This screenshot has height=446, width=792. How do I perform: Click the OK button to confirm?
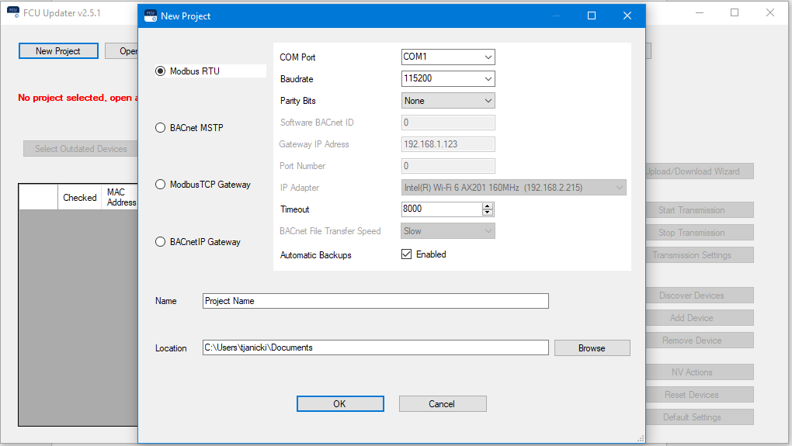point(340,403)
